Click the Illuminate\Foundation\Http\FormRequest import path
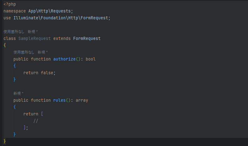Image resolution: width=248 pixels, height=146 pixels. pyautogui.click(x=60, y=18)
